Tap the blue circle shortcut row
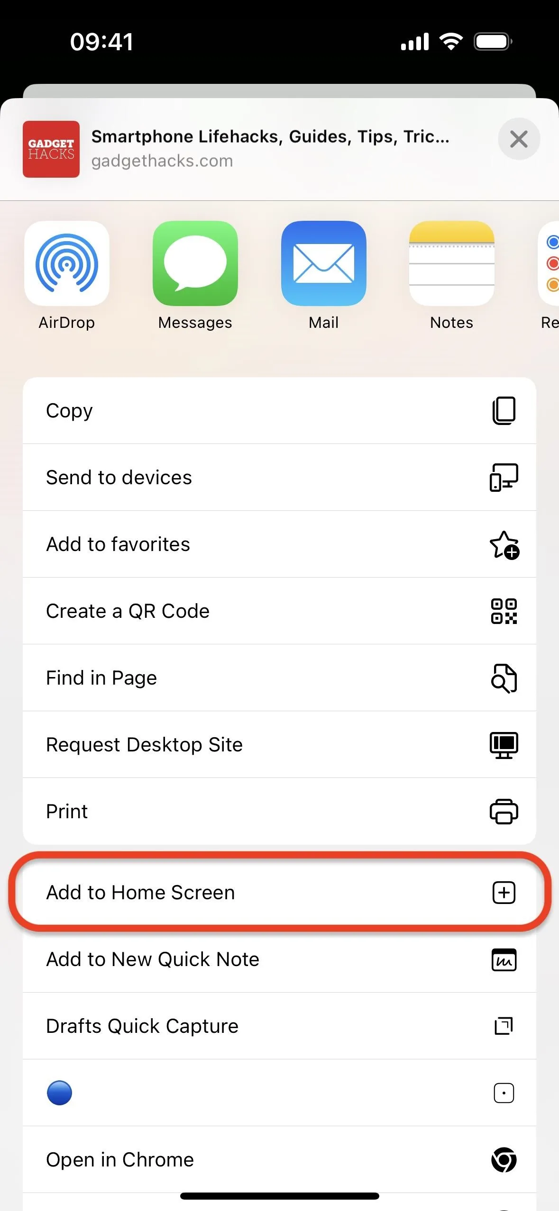 pos(279,1093)
